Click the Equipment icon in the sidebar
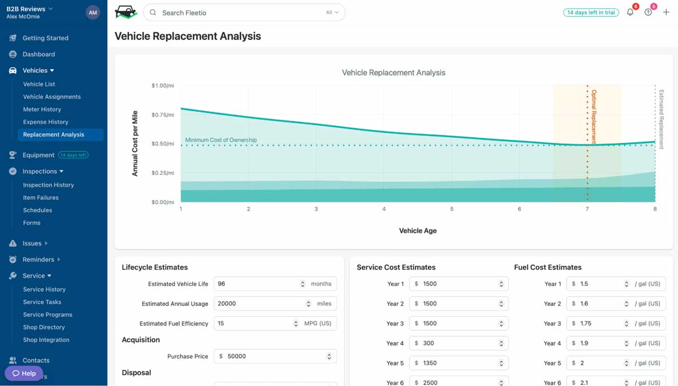This screenshot has width=678, height=386. pos(12,154)
